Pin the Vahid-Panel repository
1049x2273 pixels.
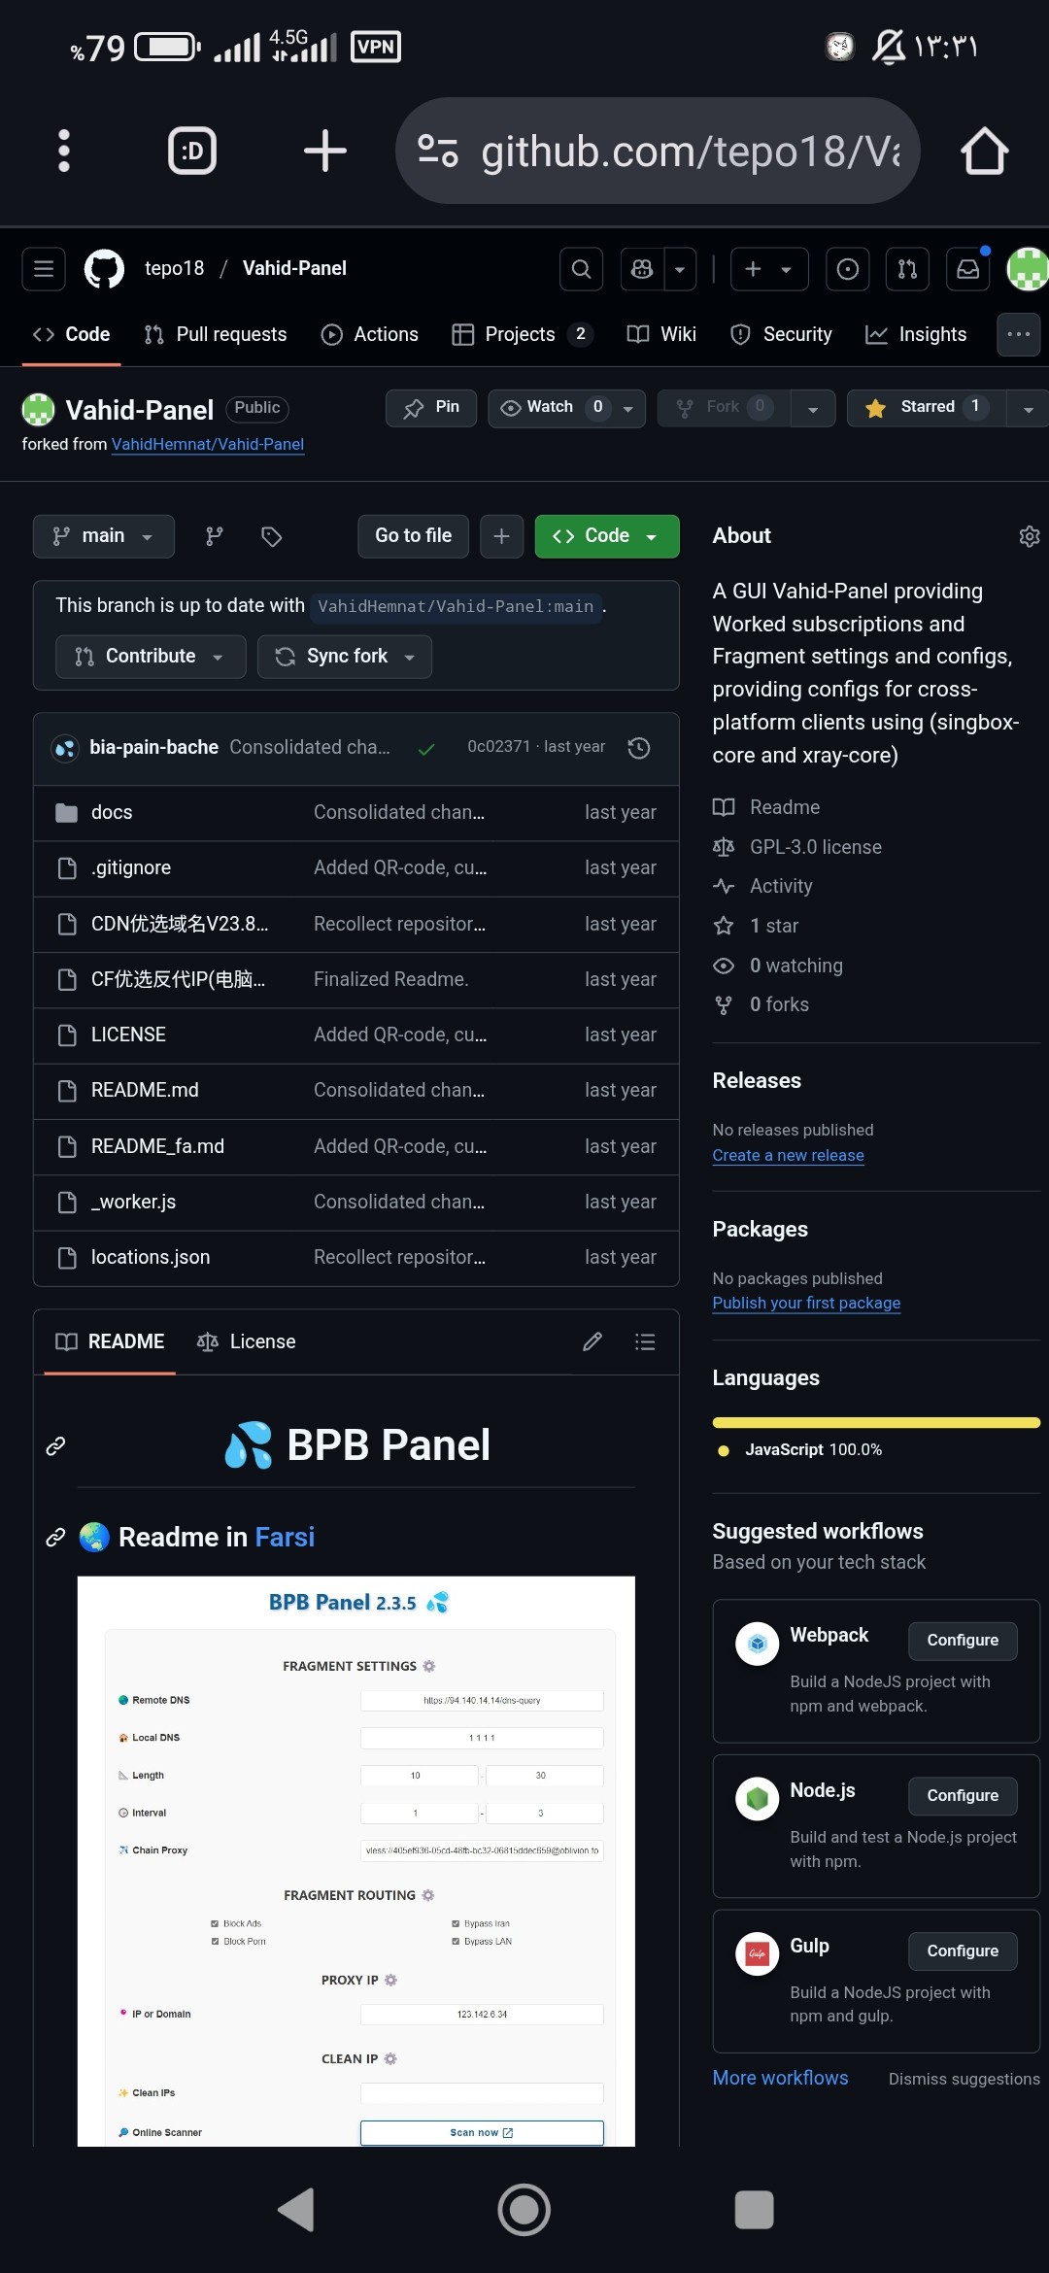(431, 408)
